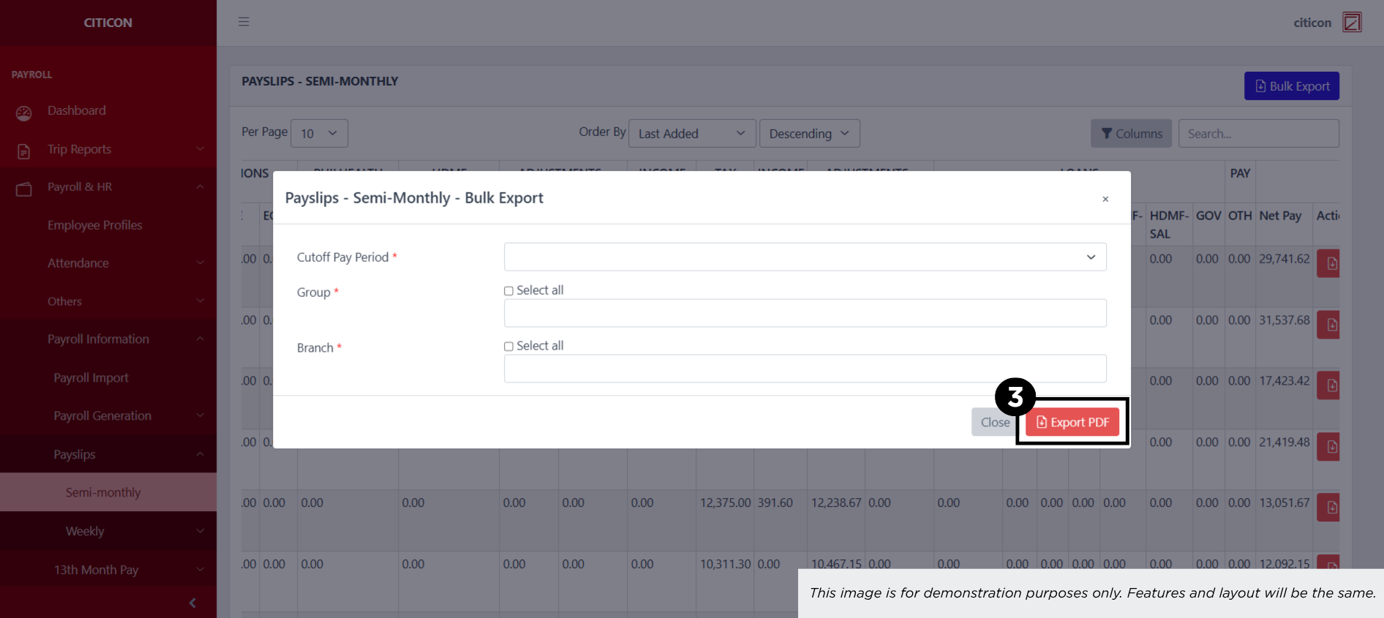Click the Export PDF button

[x=1072, y=423]
